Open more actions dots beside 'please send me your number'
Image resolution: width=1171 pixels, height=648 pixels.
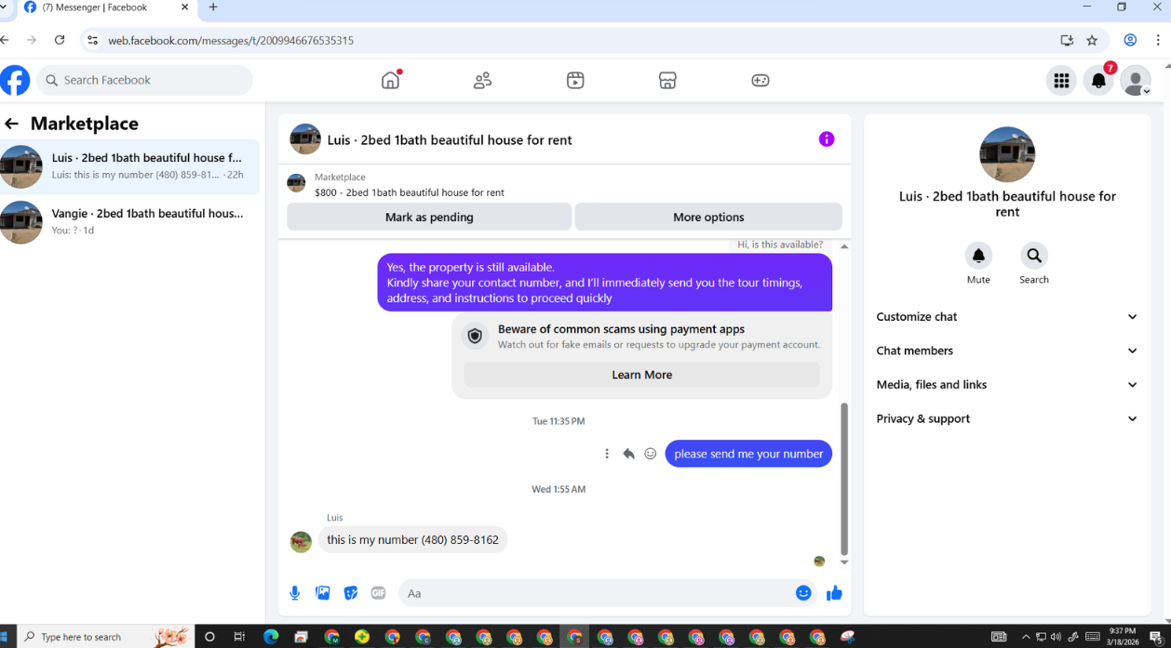point(607,454)
